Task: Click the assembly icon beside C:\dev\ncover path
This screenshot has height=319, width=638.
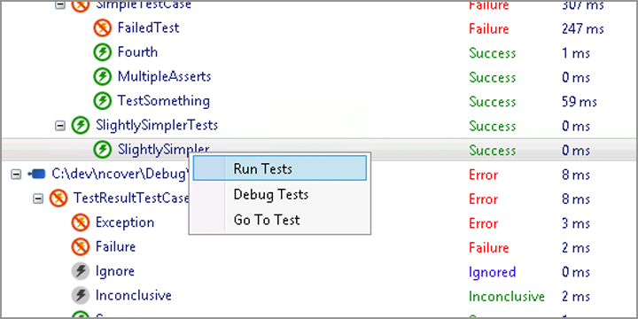Action: click(36, 175)
